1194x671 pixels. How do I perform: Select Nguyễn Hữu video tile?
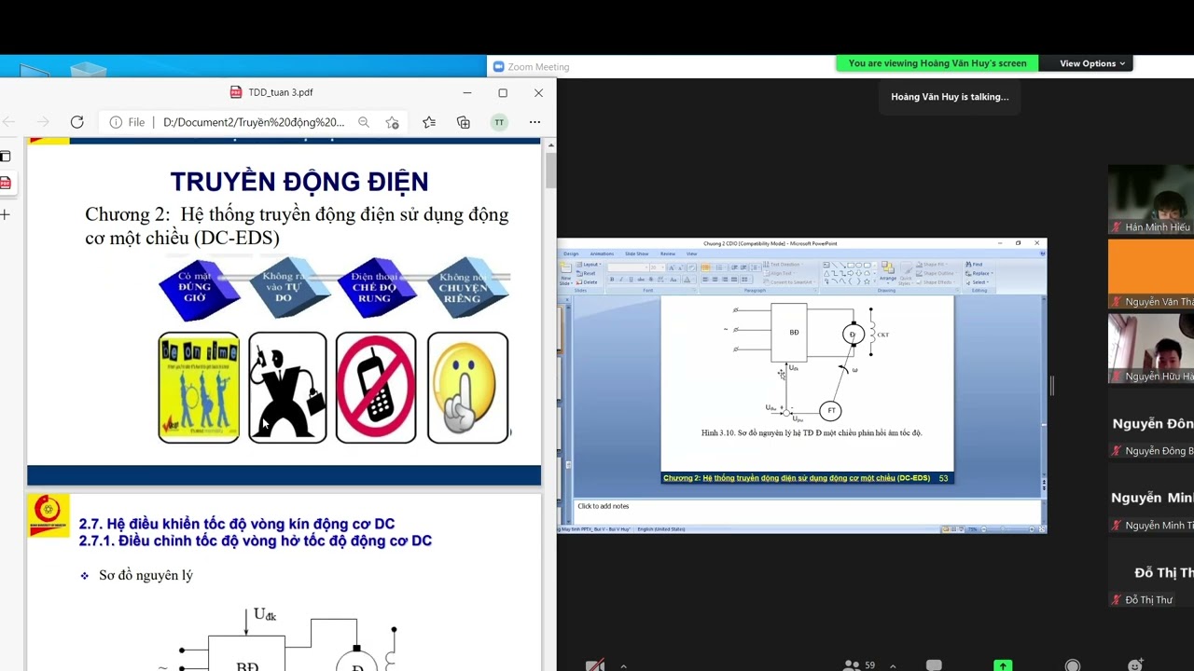tap(1151, 349)
